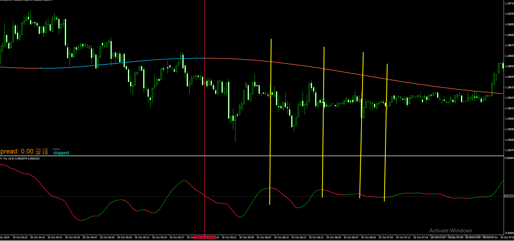The height and width of the screenshot is (241, 514).
Task: Click the '30 Oct 04:39' time axis label
Action: (72, 237)
